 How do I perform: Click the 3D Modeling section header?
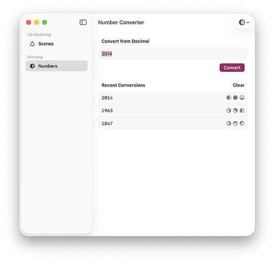coord(39,35)
